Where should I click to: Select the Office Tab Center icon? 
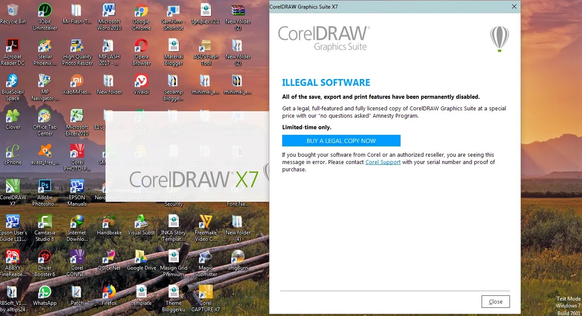click(x=45, y=122)
